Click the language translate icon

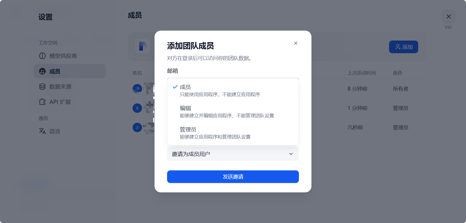[x=42, y=131]
